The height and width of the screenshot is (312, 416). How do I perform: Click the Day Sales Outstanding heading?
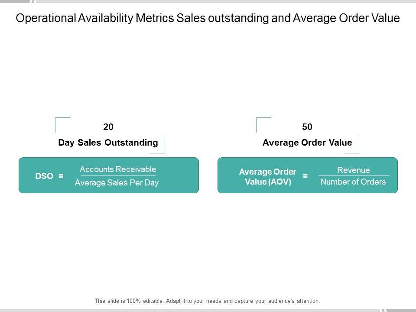108,143
